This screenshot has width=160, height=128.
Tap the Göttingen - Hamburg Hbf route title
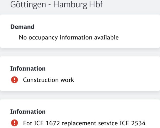[x=56, y=5]
